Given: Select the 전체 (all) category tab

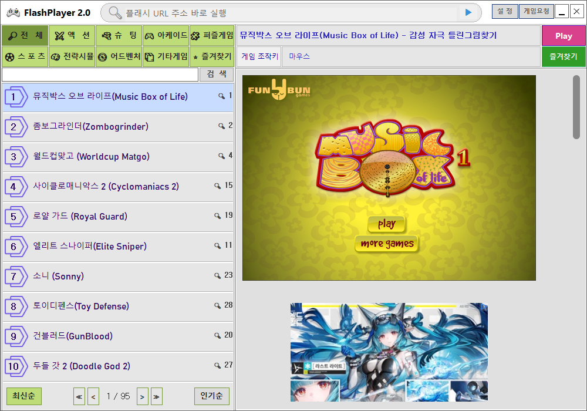Looking at the screenshot, I should tap(25, 36).
